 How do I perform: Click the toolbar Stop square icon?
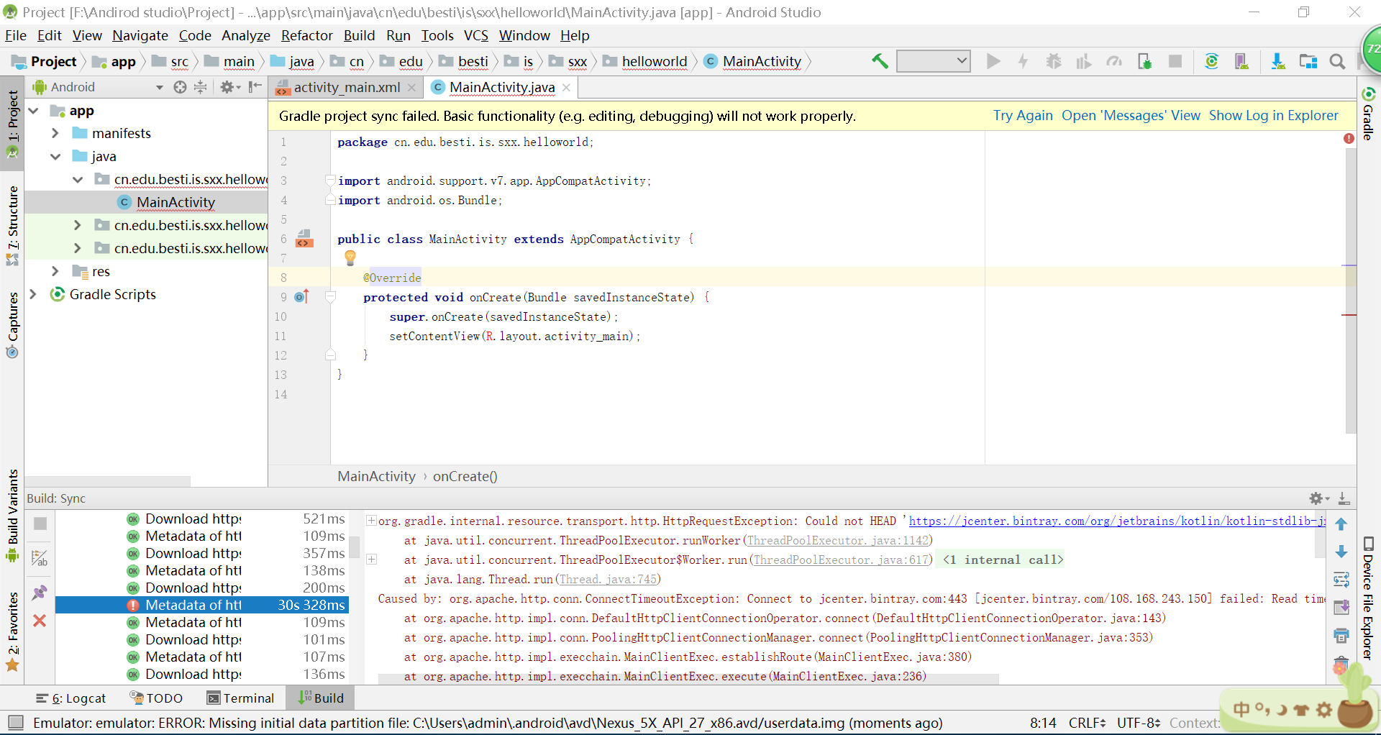pos(1175,62)
